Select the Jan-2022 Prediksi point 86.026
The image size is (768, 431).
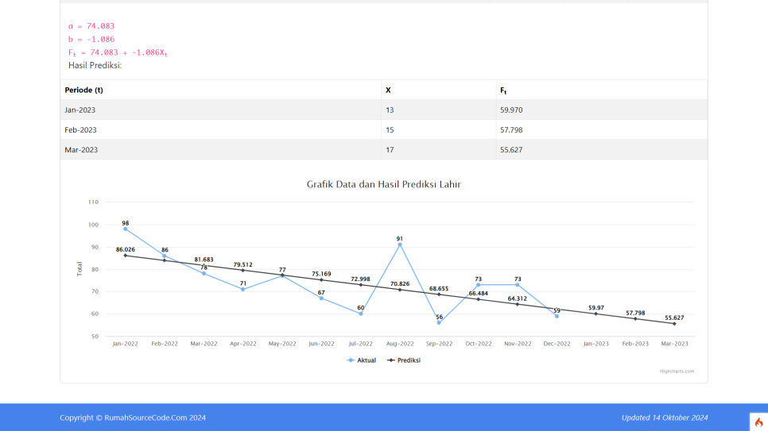pyautogui.click(x=126, y=256)
